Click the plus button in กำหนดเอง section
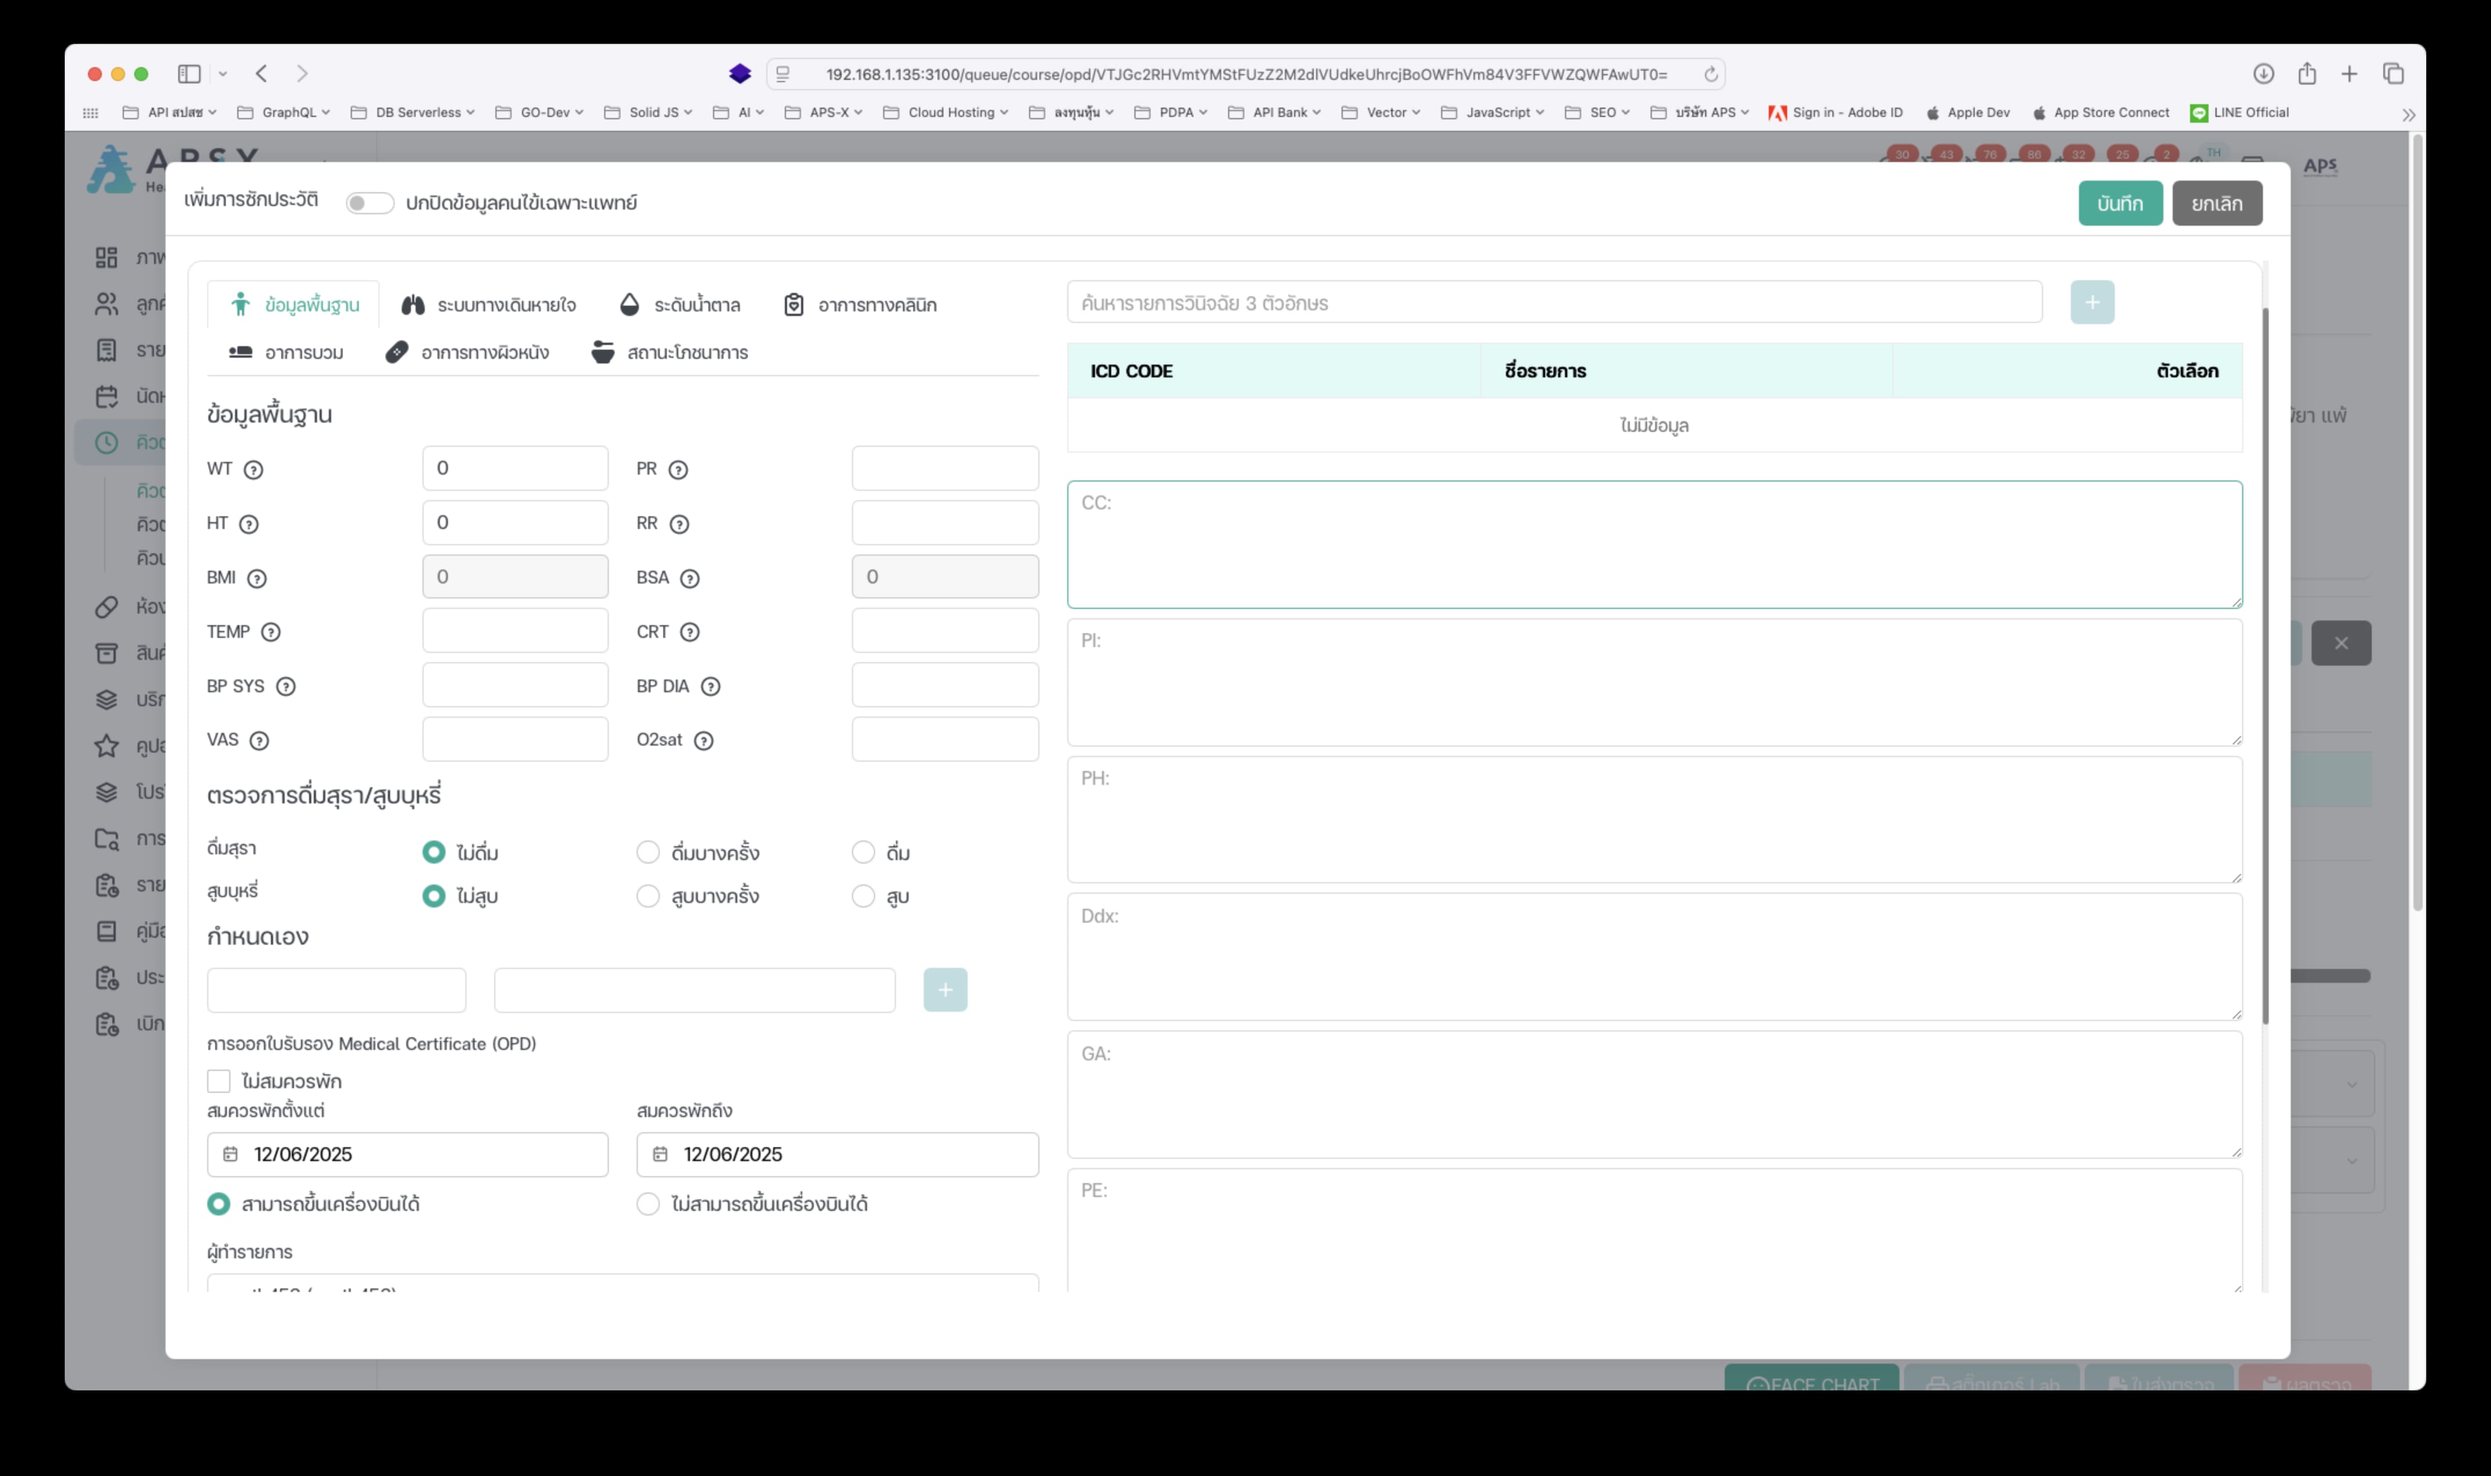 [x=945, y=990]
